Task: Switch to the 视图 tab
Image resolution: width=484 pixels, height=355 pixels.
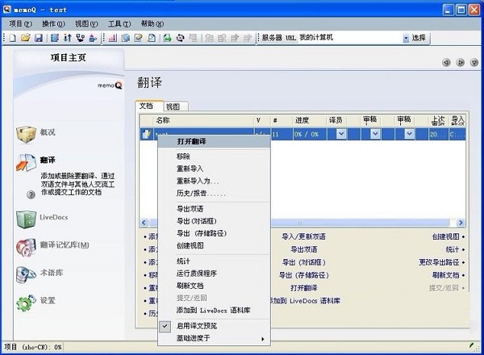Action: 175,106
